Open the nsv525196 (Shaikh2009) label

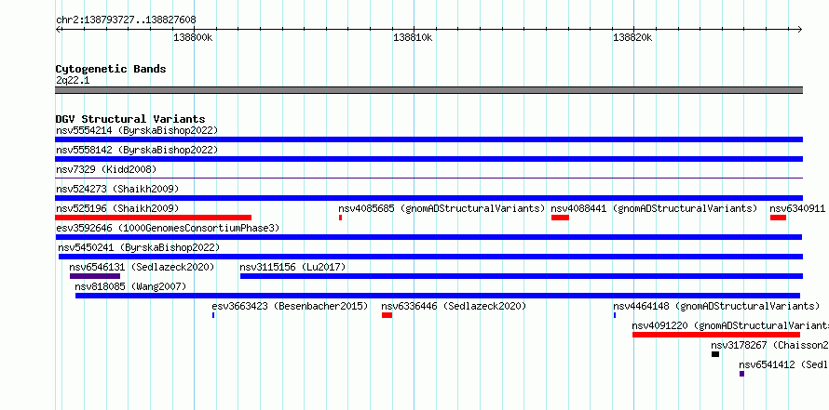coord(117,208)
